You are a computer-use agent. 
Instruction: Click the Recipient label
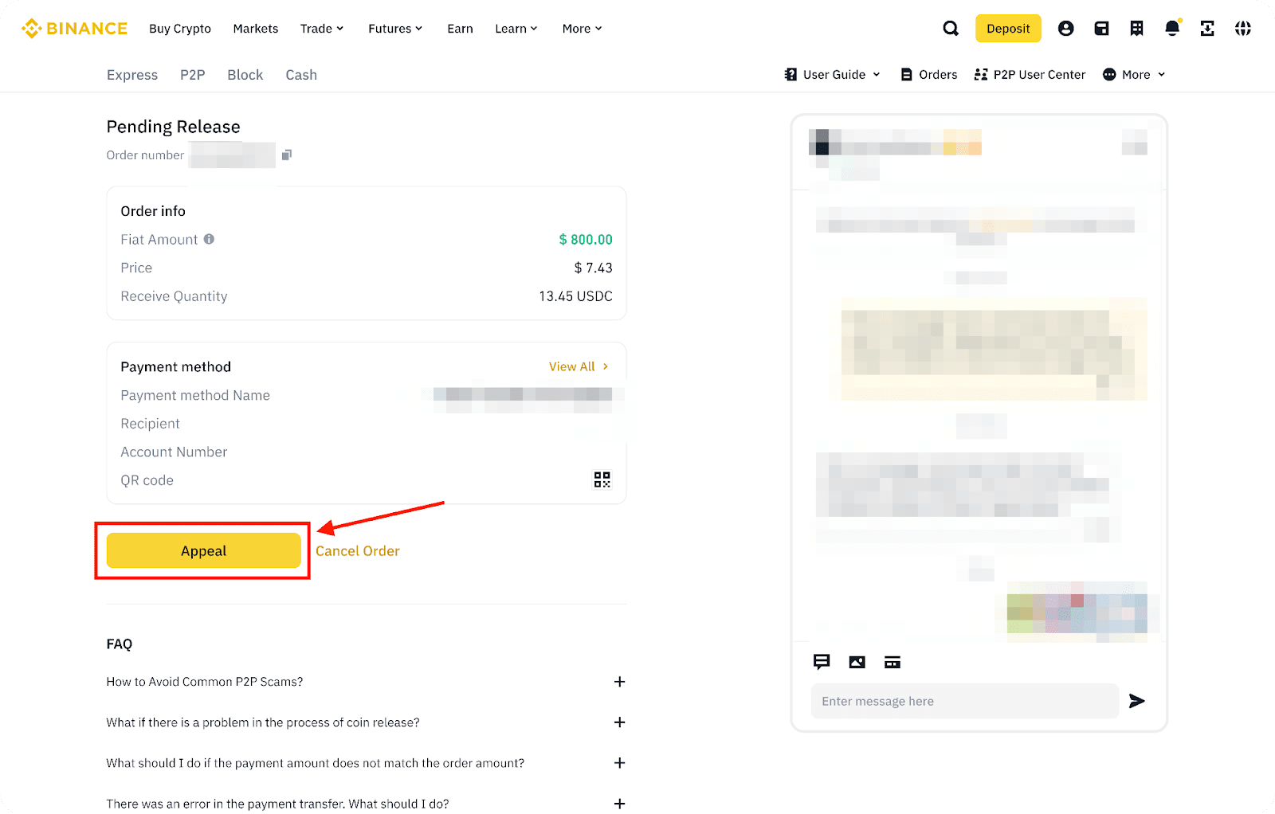(x=151, y=424)
